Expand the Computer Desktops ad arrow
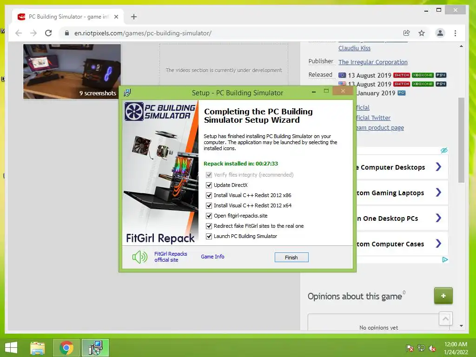Screen dimensions: 476x357 click(438, 167)
